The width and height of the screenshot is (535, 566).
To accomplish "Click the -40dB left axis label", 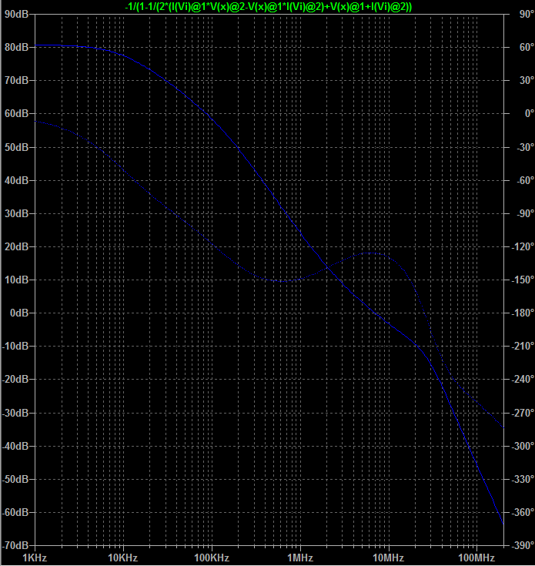I will (x=15, y=446).
